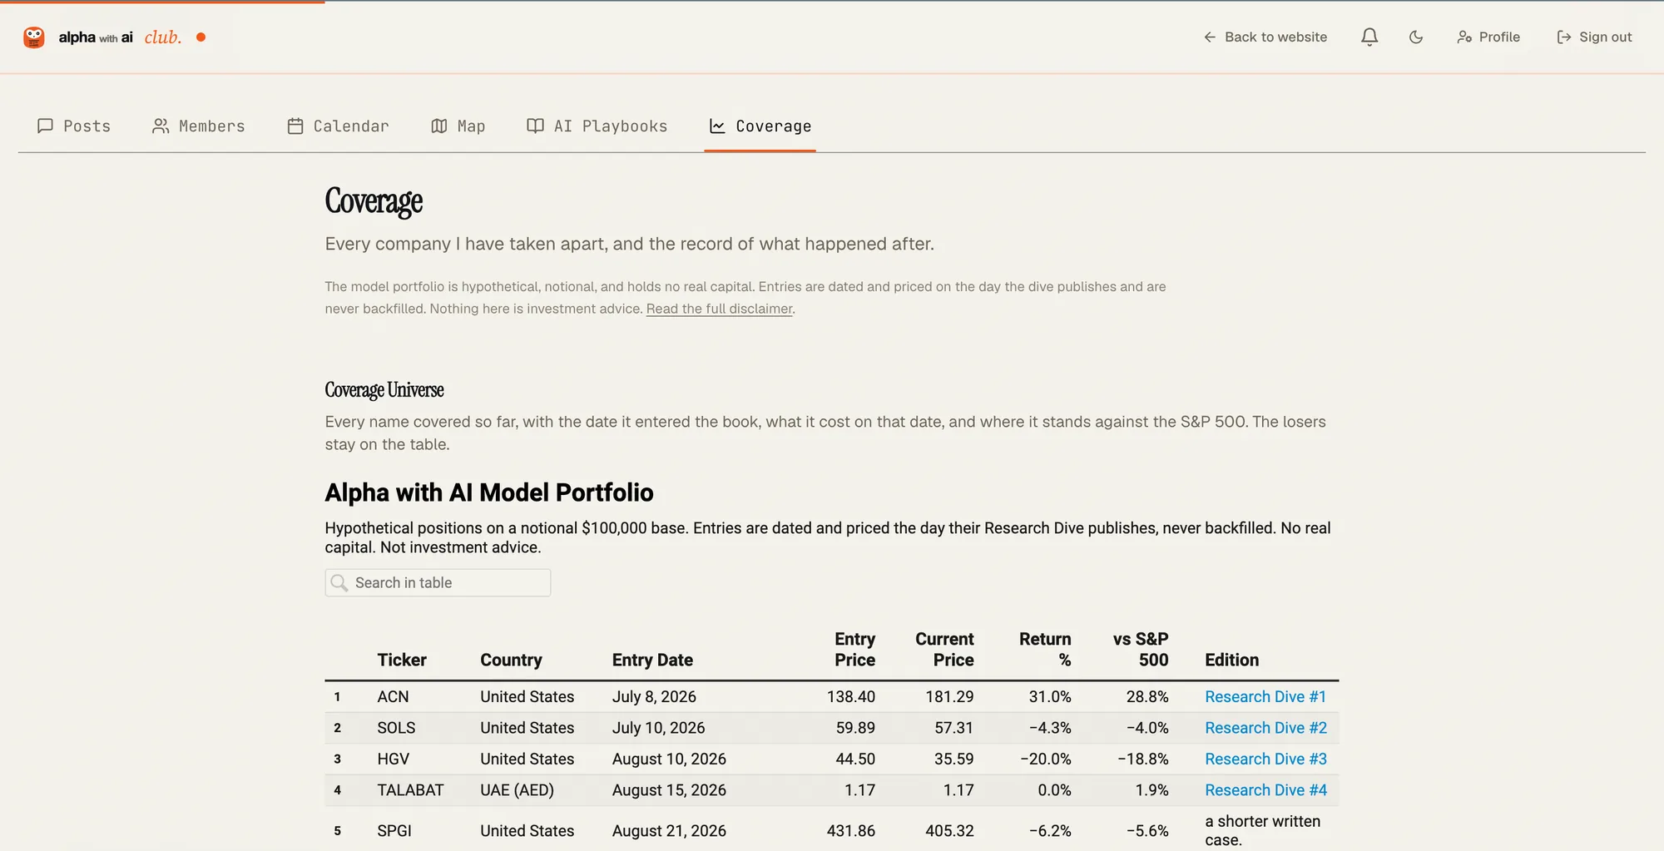Sort by Ticker column header

pos(402,660)
